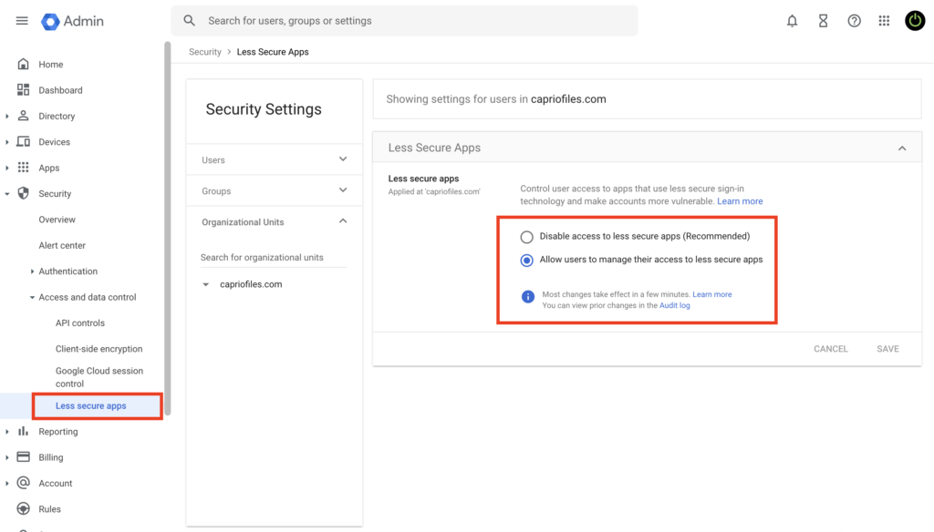Expand the Apps sidebar arrow

(x=7, y=168)
